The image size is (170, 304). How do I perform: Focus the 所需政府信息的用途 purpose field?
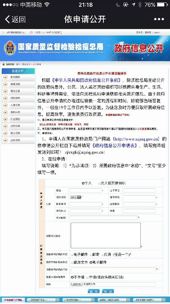[x=113, y=270]
